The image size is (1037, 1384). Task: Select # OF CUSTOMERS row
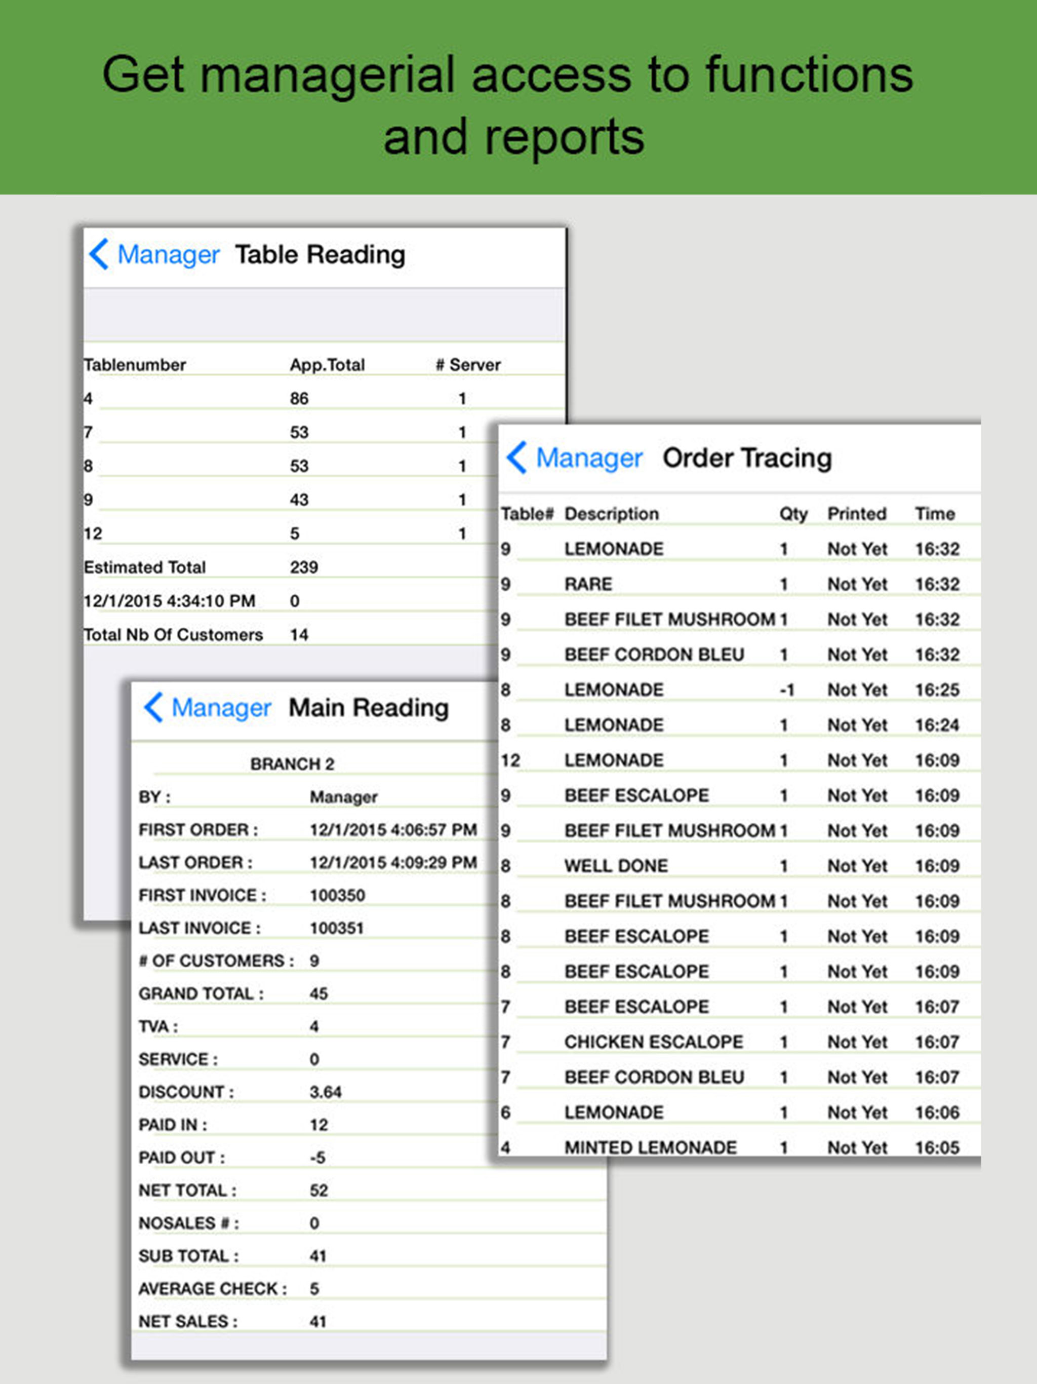point(315,961)
